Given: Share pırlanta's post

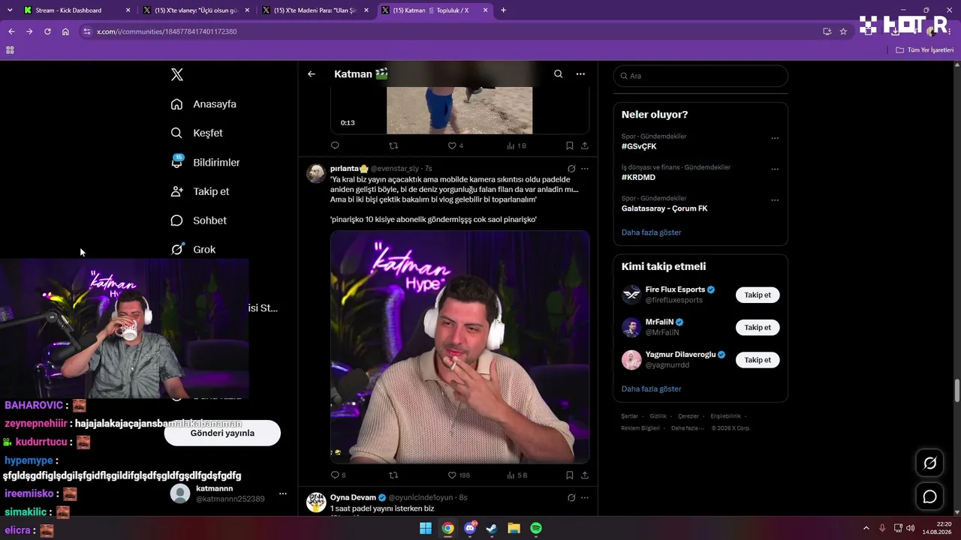Looking at the screenshot, I should [585, 475].
